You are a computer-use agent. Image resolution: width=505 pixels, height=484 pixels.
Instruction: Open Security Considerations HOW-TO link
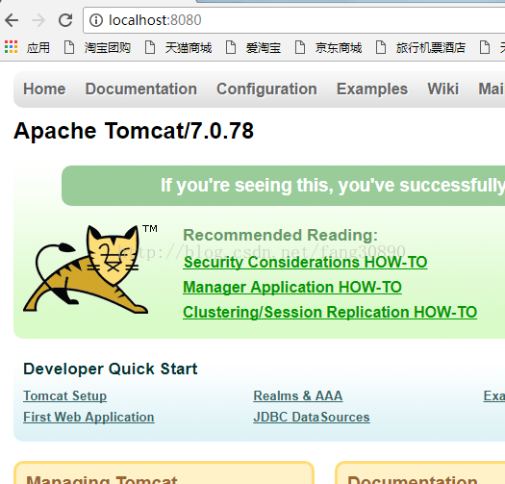[x=305, y=262]
